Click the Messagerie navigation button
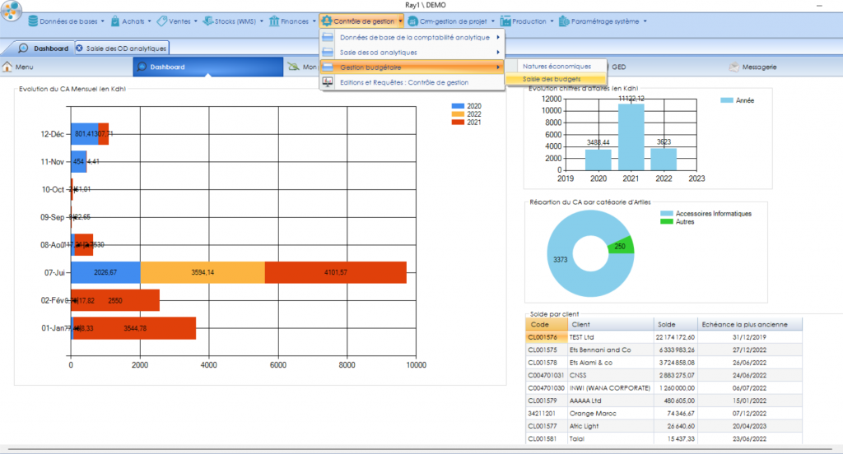The height and width of the screenshot is (454, 843). pyautogui.click(x=752, y=67)
